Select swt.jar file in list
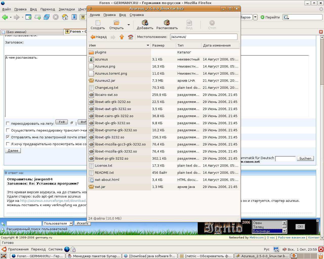Viewport: 324px width, 259px height. pos(164,187)
